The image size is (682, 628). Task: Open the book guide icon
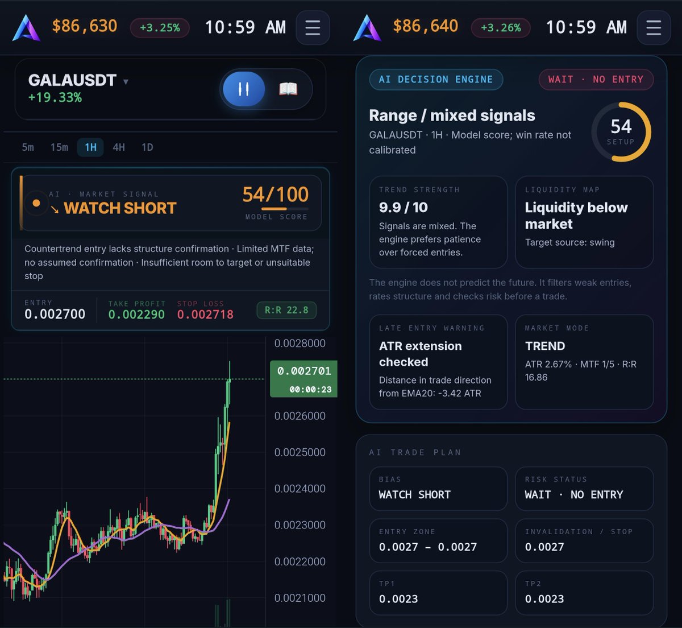pos(288,89)
